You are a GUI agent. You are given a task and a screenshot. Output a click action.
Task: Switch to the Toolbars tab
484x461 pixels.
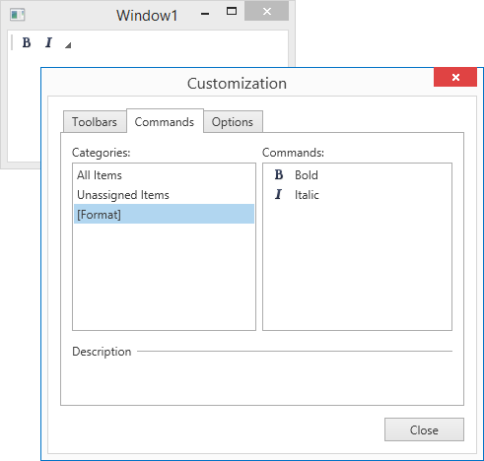[x=95, y=122]
